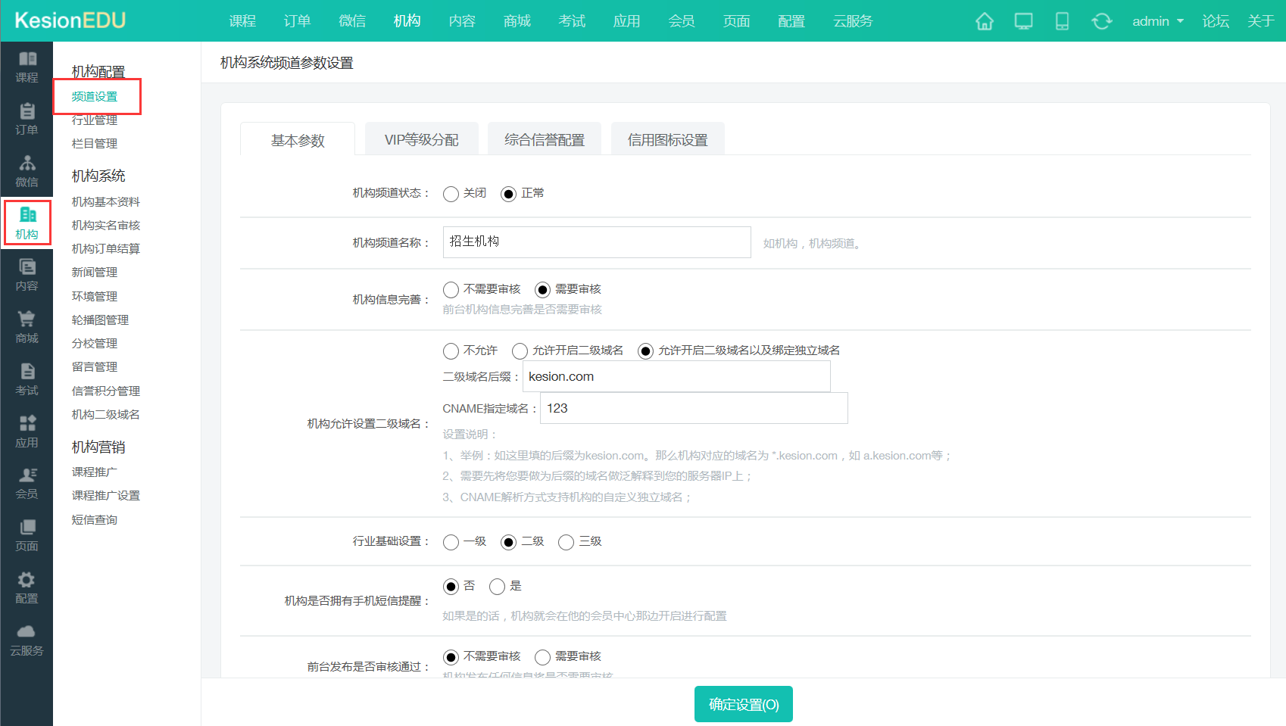Set 机构频道状态 to 关闭
The image size is (1286, 726).
451,194
